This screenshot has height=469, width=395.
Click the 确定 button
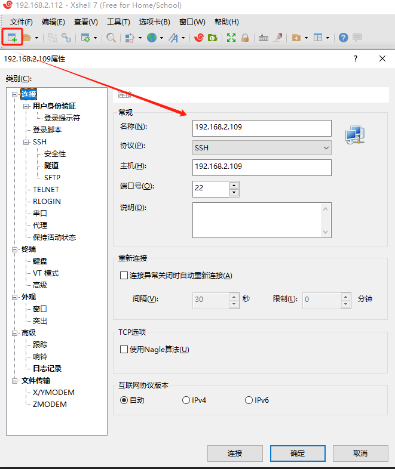298,453
